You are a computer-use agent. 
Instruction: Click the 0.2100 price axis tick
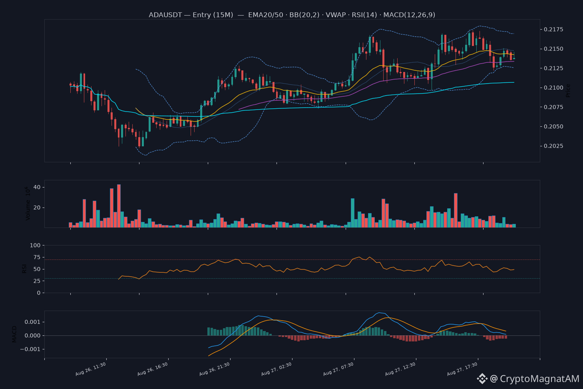coord(553,88)
